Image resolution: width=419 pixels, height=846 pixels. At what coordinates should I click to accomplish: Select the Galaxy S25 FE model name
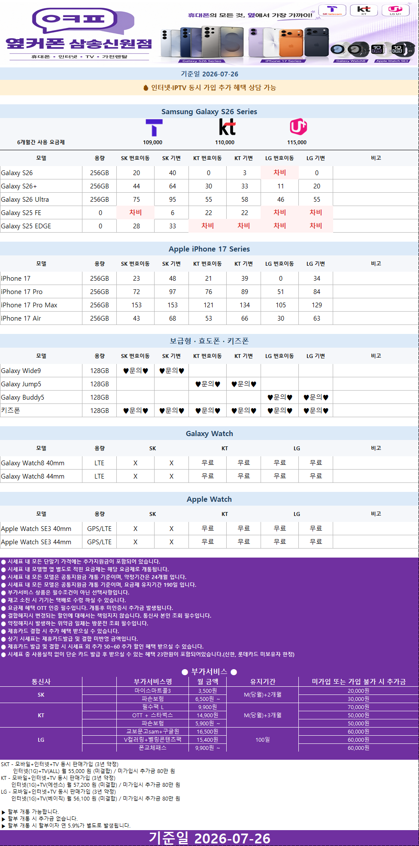coord(21,213)
